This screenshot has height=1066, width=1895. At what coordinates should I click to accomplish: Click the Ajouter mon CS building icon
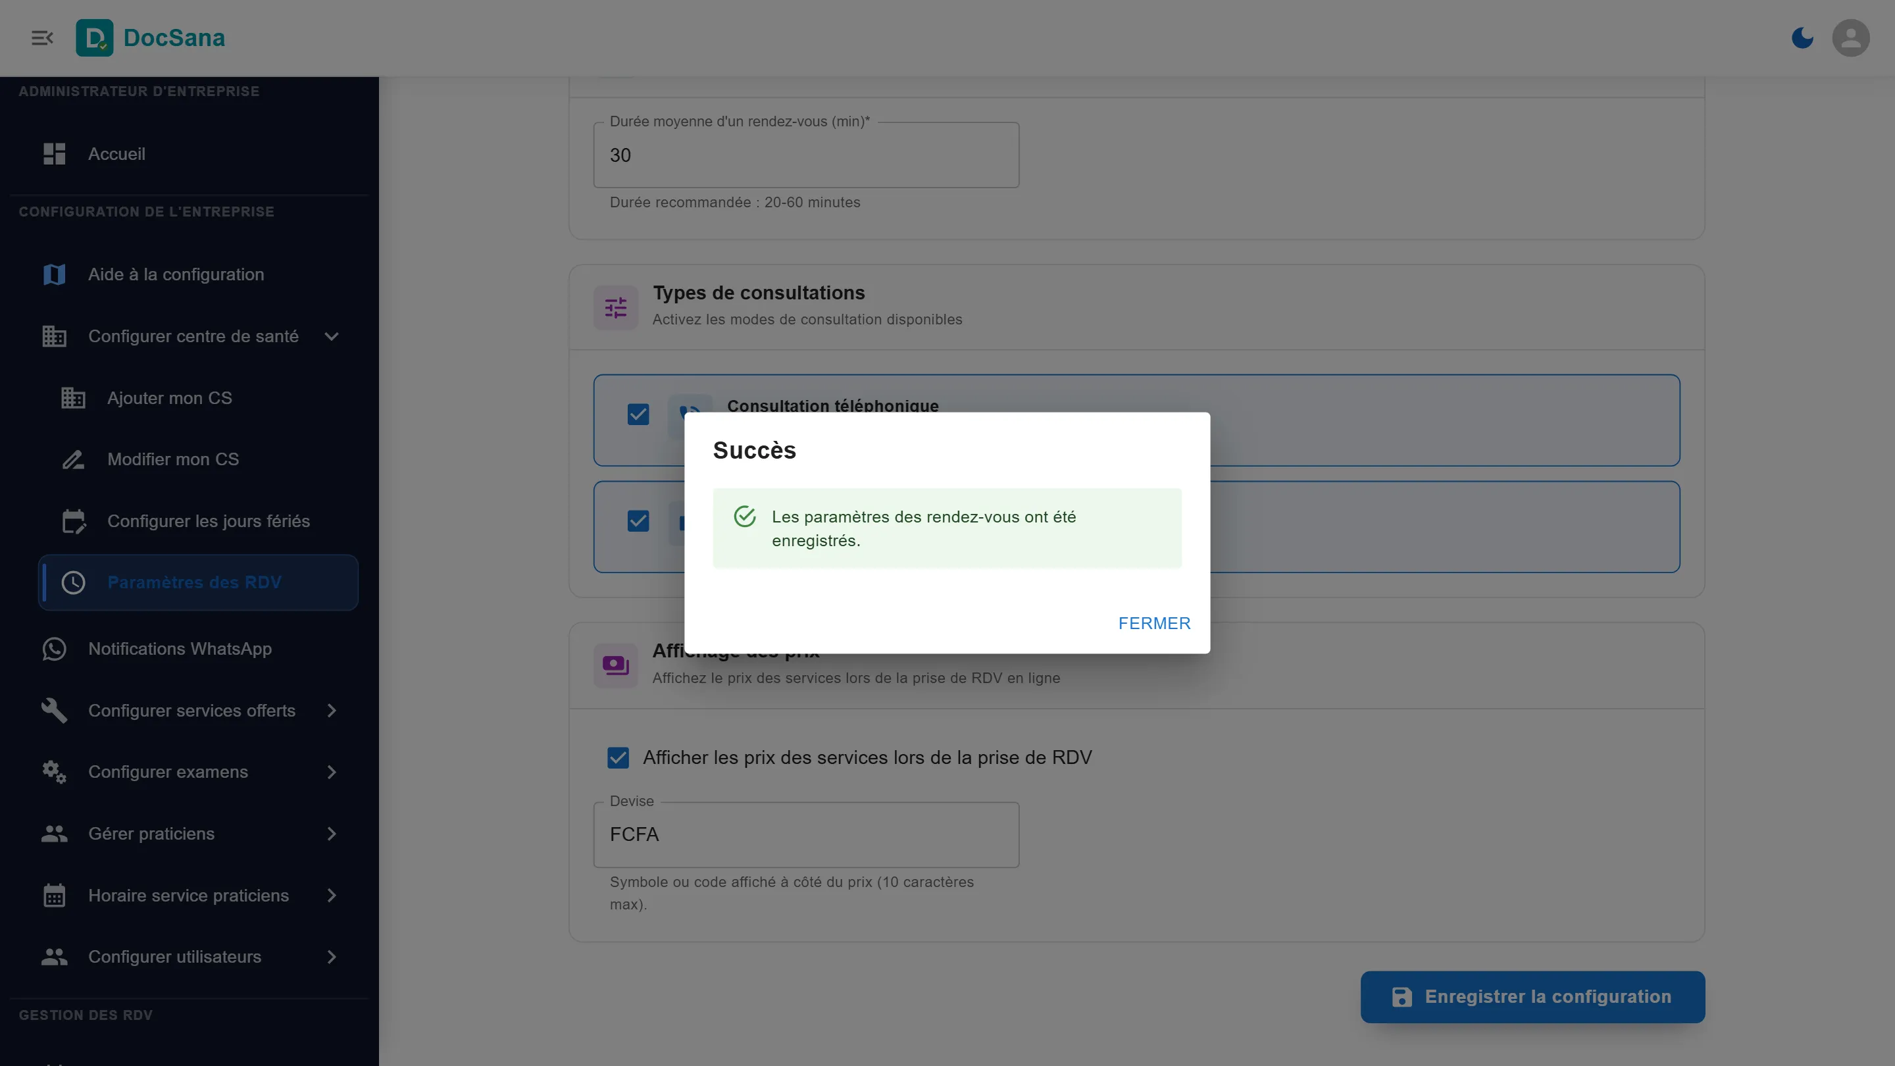pos(73,398)
